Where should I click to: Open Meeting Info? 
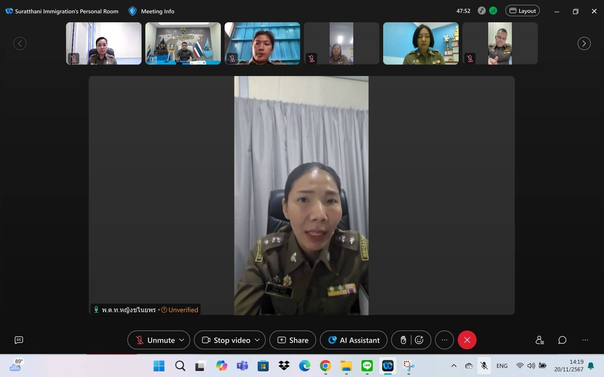tap(152, 11)
